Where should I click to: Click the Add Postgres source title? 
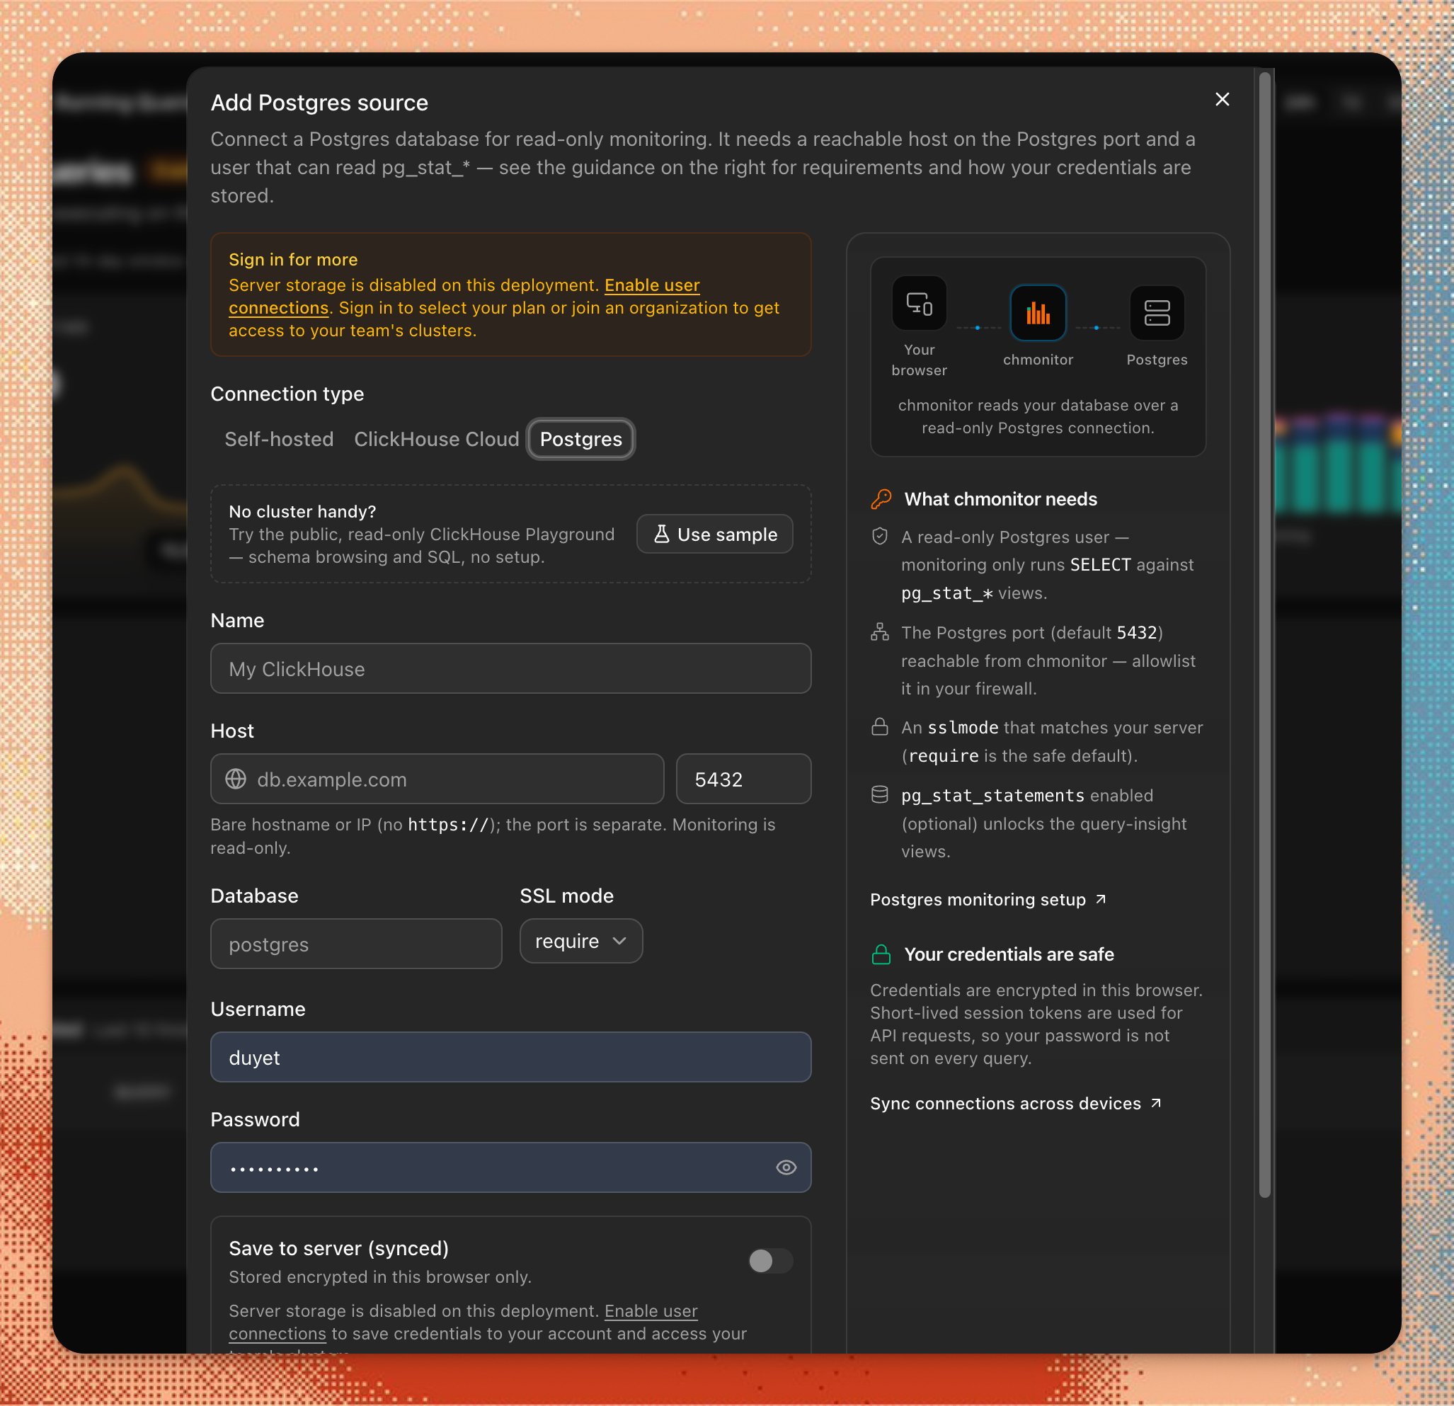(x=319, y=103)
